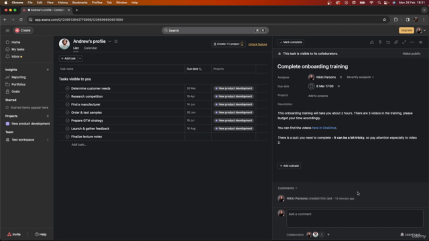
Task: Open New product development project in sidebar
Action: pos(27,124)
